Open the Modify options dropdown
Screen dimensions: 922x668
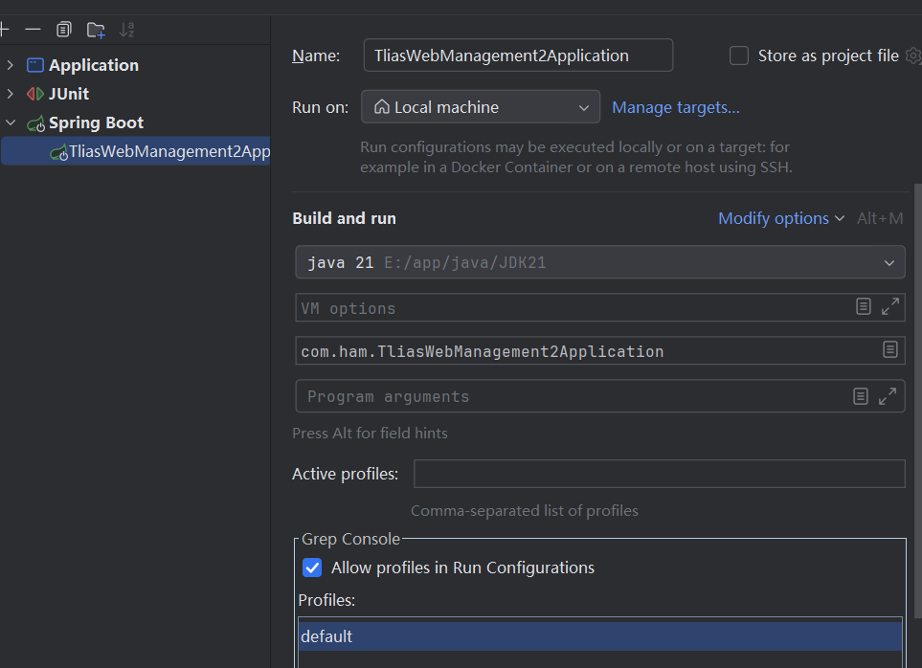pos(780,218)
